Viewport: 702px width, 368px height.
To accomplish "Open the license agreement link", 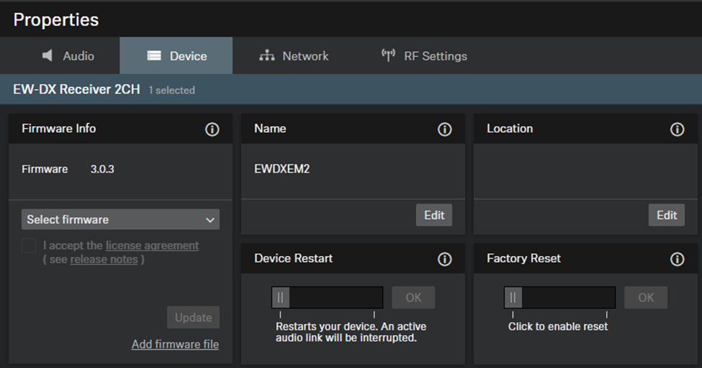I will click(x=152, y=246).
